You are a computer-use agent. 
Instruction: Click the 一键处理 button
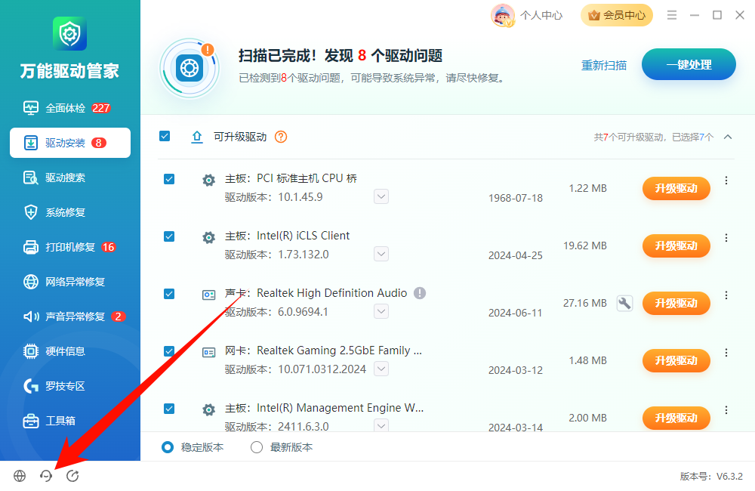coord(689,64)
